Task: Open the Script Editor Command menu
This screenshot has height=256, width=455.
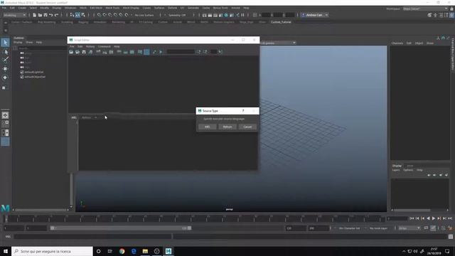Action: point(104,46)
